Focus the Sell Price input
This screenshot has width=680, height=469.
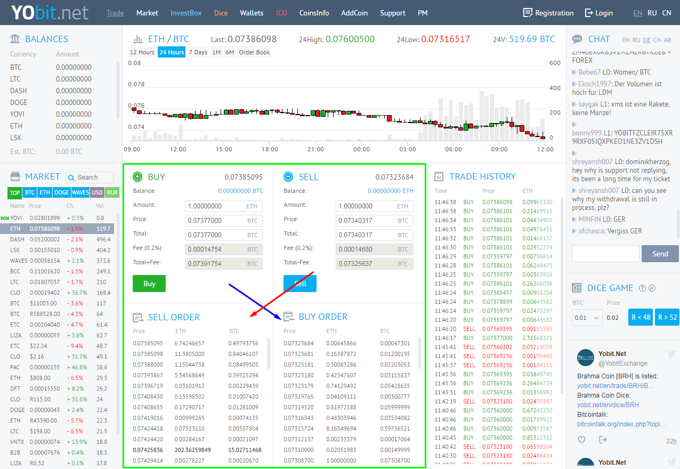(375, 221)
